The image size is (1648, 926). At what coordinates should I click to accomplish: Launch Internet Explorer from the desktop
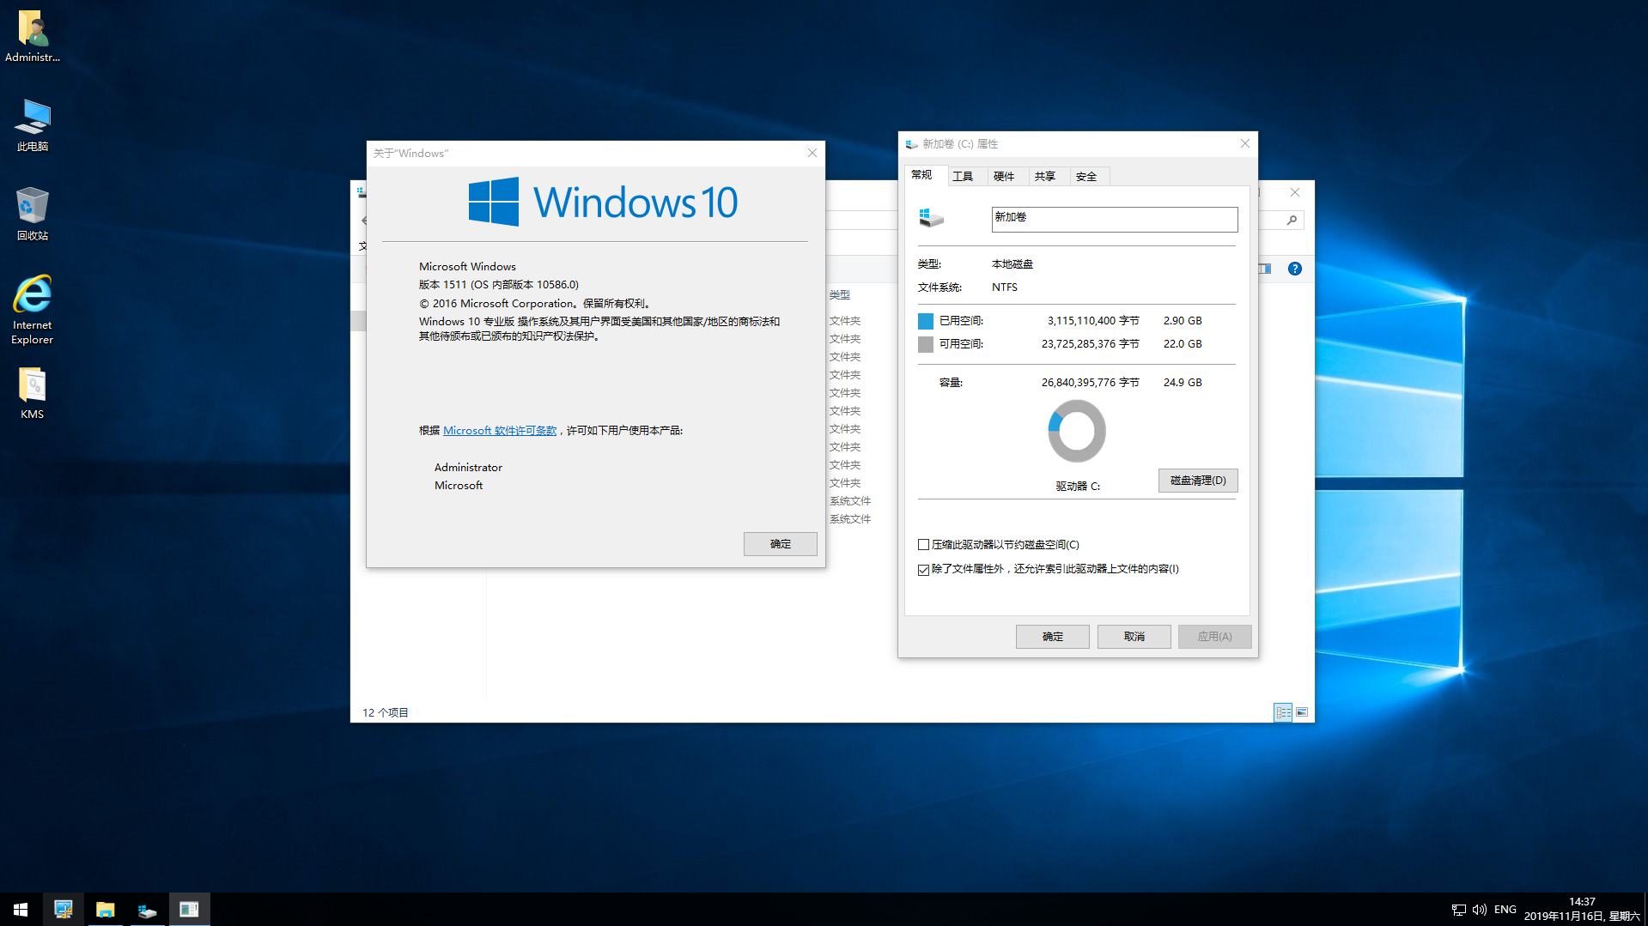33,310
